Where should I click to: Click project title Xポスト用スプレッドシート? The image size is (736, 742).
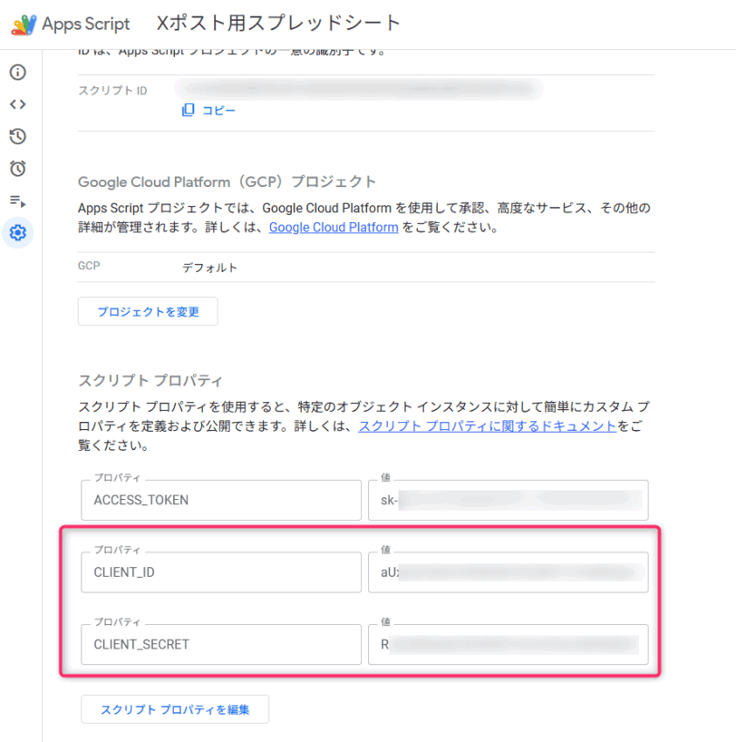pos(278,23)
